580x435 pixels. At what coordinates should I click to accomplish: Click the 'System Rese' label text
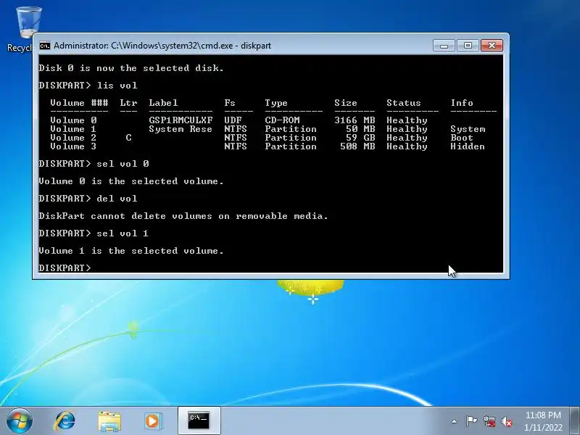coord(181,129)
